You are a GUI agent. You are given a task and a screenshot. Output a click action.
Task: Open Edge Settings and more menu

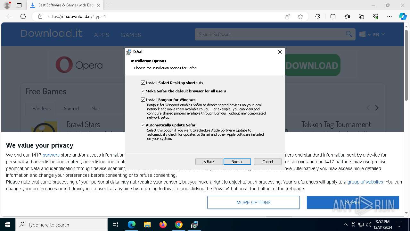point(389,16)
